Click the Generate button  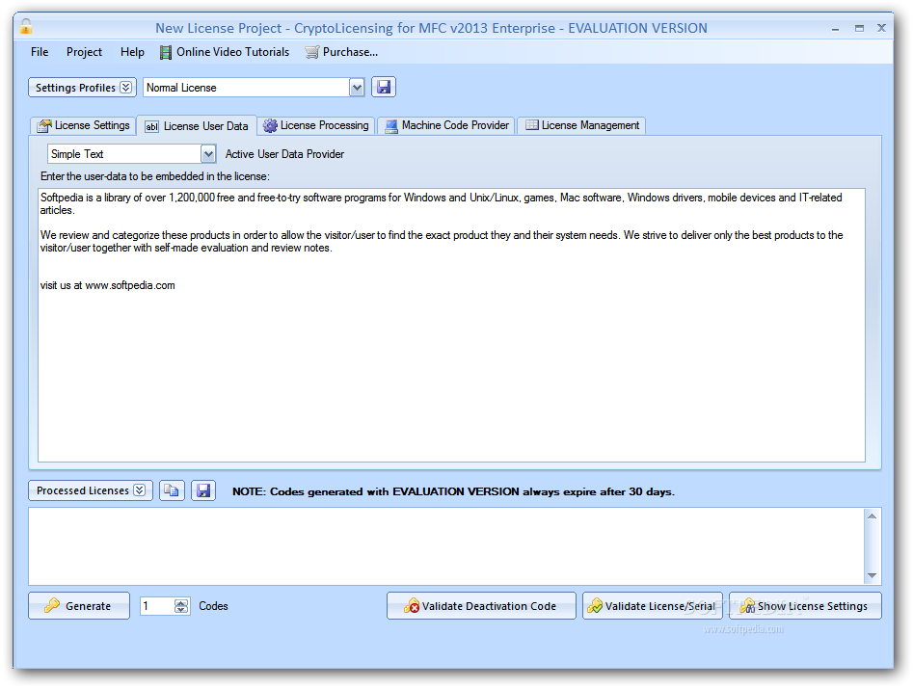(x=79, y=606)
